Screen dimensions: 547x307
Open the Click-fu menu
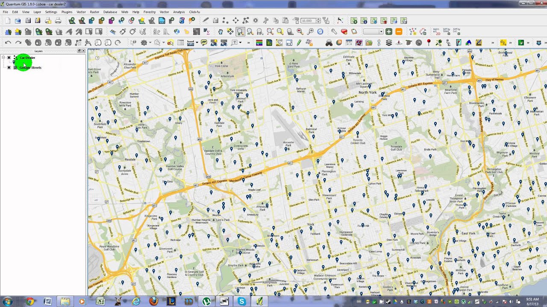[x=194, y=12]
